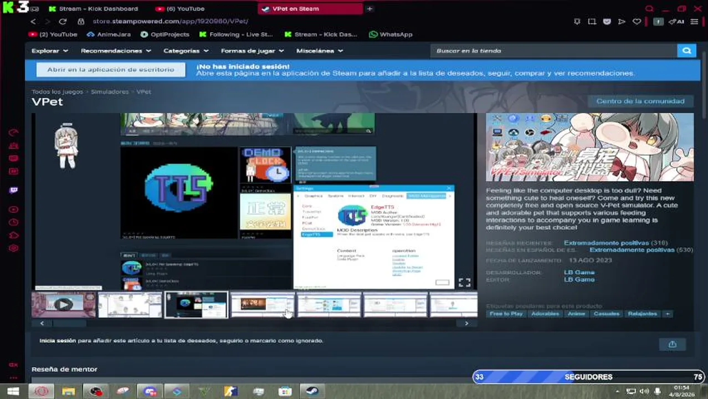
Task: Select the VPet en Steam tab
Action: point(310,9)
